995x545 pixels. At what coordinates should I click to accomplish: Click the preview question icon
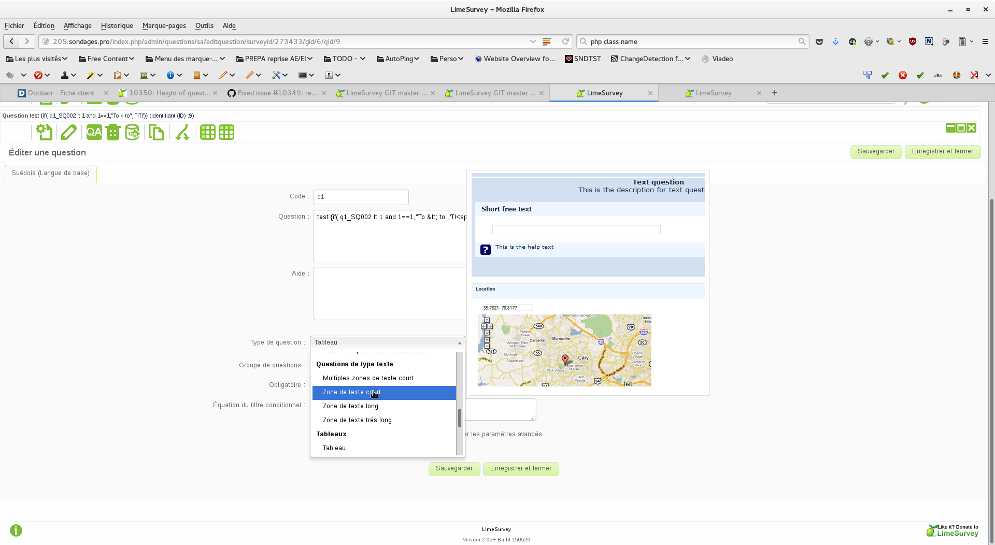(x=45, y=133)
